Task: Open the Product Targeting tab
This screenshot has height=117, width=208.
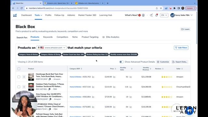Action: [x=90, y=37]
